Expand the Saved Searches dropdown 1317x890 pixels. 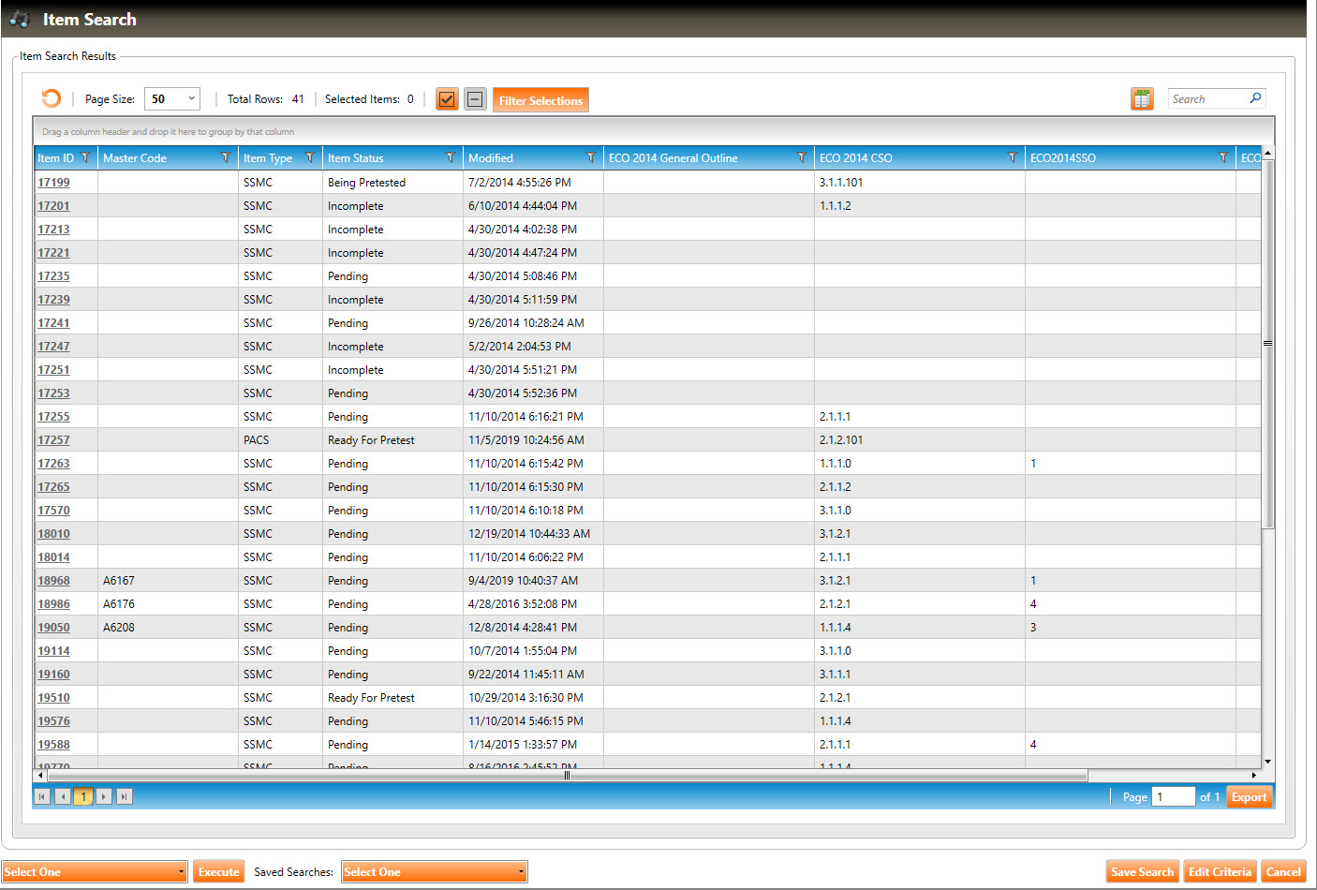(x=434, y=872)
